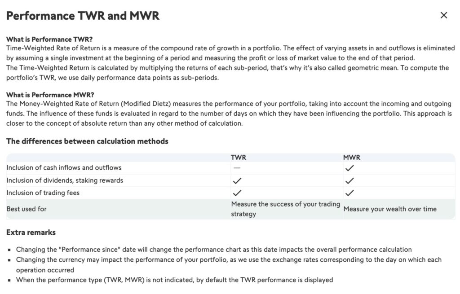Click the "What is Performance TWR?" heading
Image resolution: width=460 pixels, height=294 pixels.
coord(49,39)
